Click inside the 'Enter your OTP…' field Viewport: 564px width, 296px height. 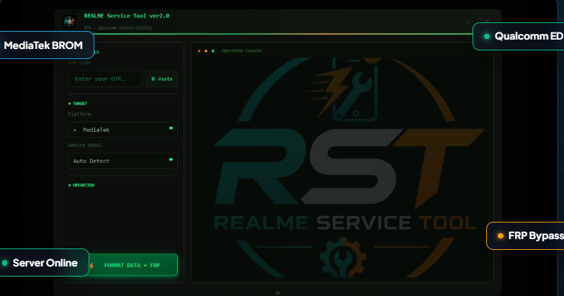(x=105, y=79)
